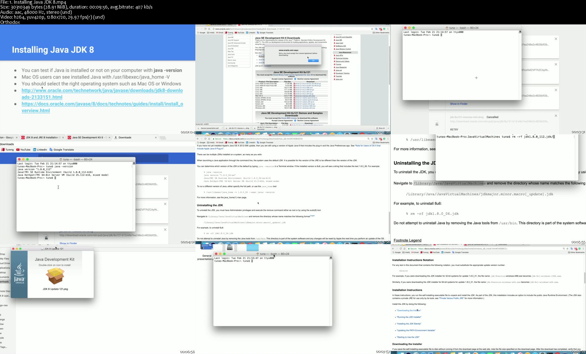Viewport: 586px width, 354px height.
Task: Click home icon beside the oracle.com address bar
Action: pyautogui.click(x=209, y=29)
